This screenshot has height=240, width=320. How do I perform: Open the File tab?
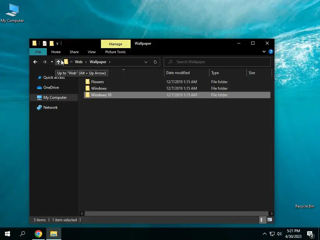38,52
